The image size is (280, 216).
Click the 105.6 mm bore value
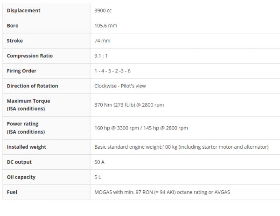tap(106, 26)
